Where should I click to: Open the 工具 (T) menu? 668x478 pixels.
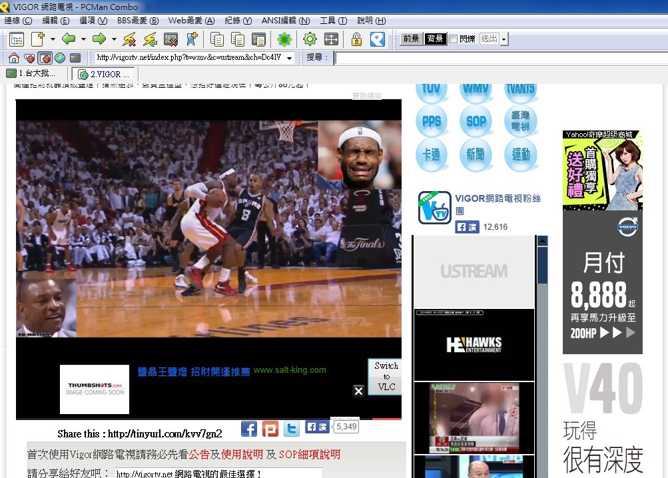click(334, 21)
